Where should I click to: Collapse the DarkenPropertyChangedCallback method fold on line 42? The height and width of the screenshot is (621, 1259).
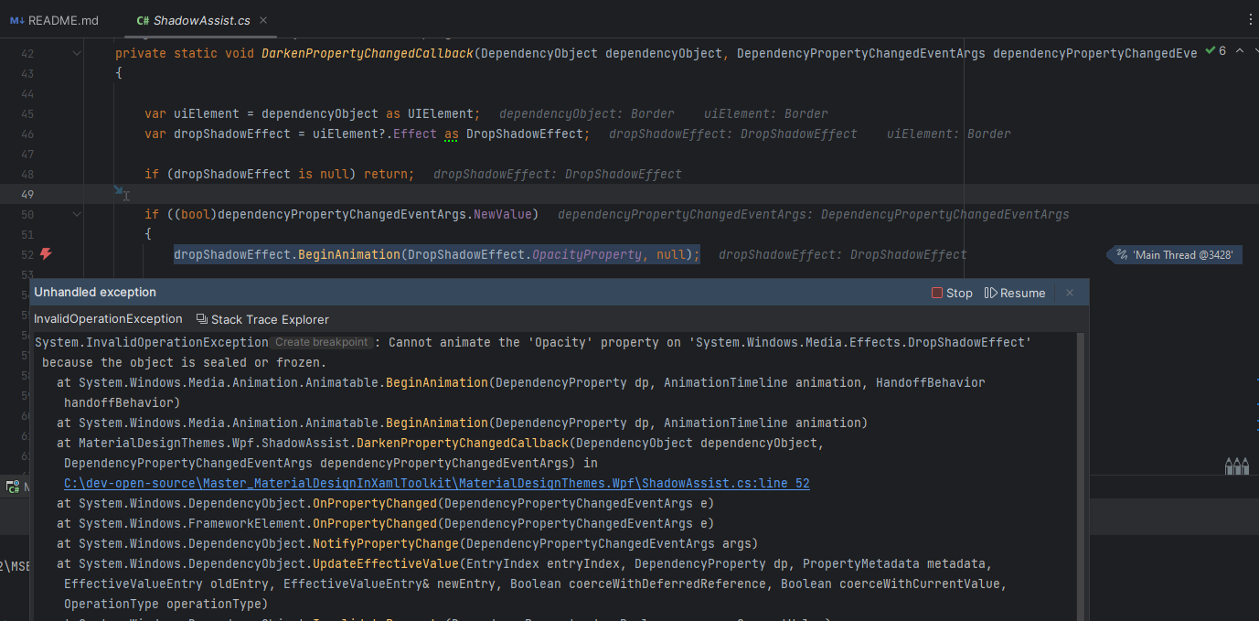pyautogui.click(x=76, y=52)
